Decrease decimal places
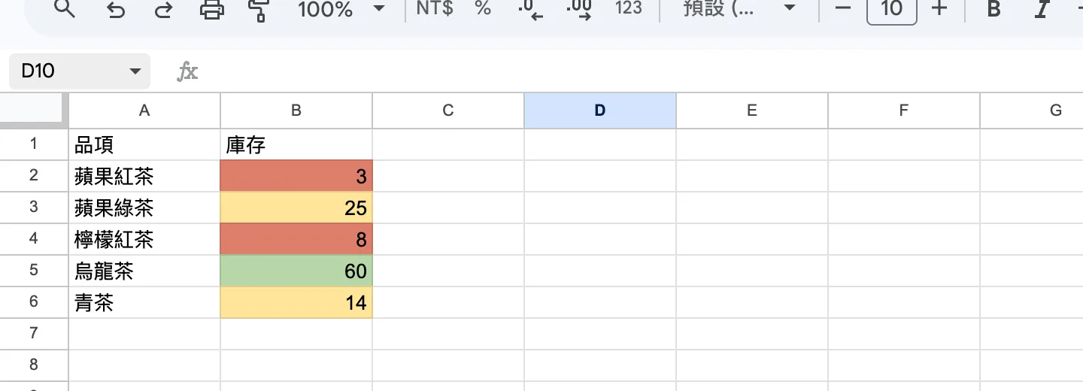Screen dimensions: 1083x391 point(531,9)
